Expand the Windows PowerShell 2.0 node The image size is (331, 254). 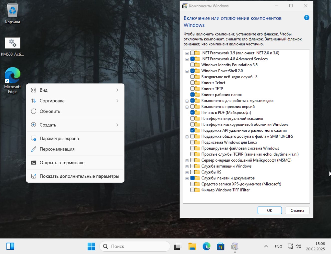tap(187, 71)
